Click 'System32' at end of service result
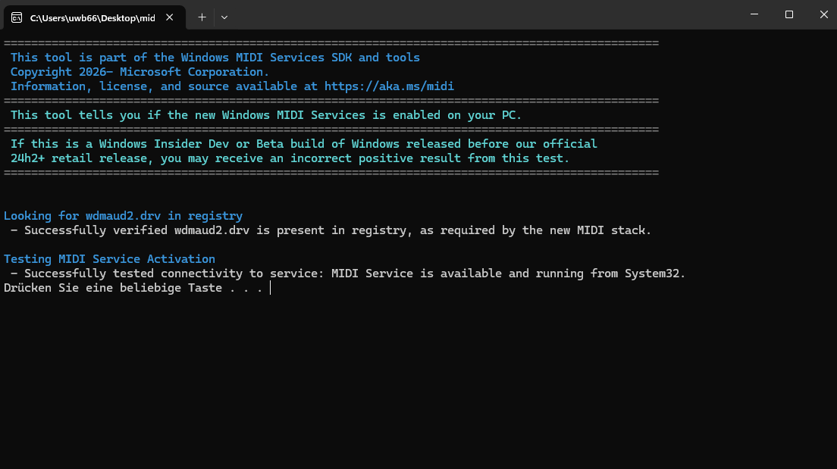 654,274
